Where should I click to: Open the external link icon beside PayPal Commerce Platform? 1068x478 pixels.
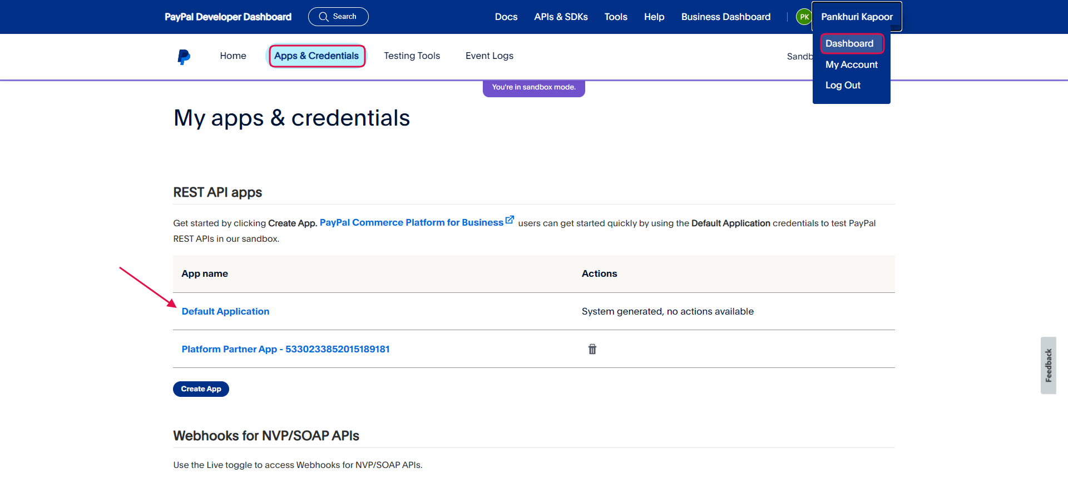click(x=510, y=220)
